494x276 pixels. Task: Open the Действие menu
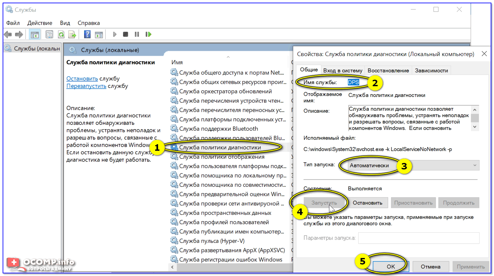point(40,23)
